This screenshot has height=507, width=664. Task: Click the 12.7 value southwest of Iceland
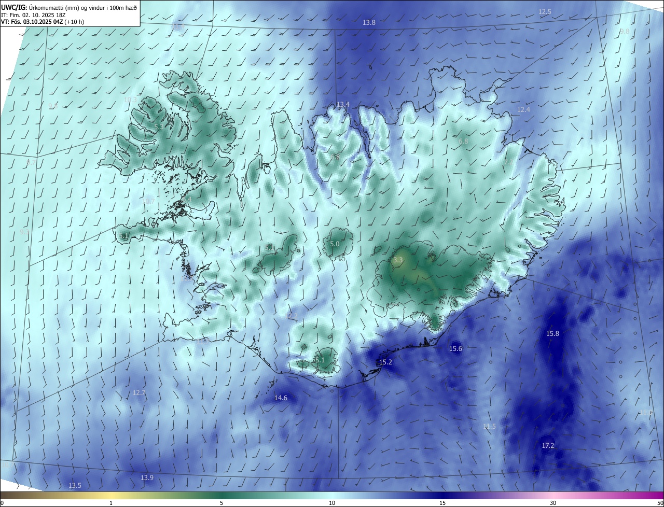click(x=139, y=392)
